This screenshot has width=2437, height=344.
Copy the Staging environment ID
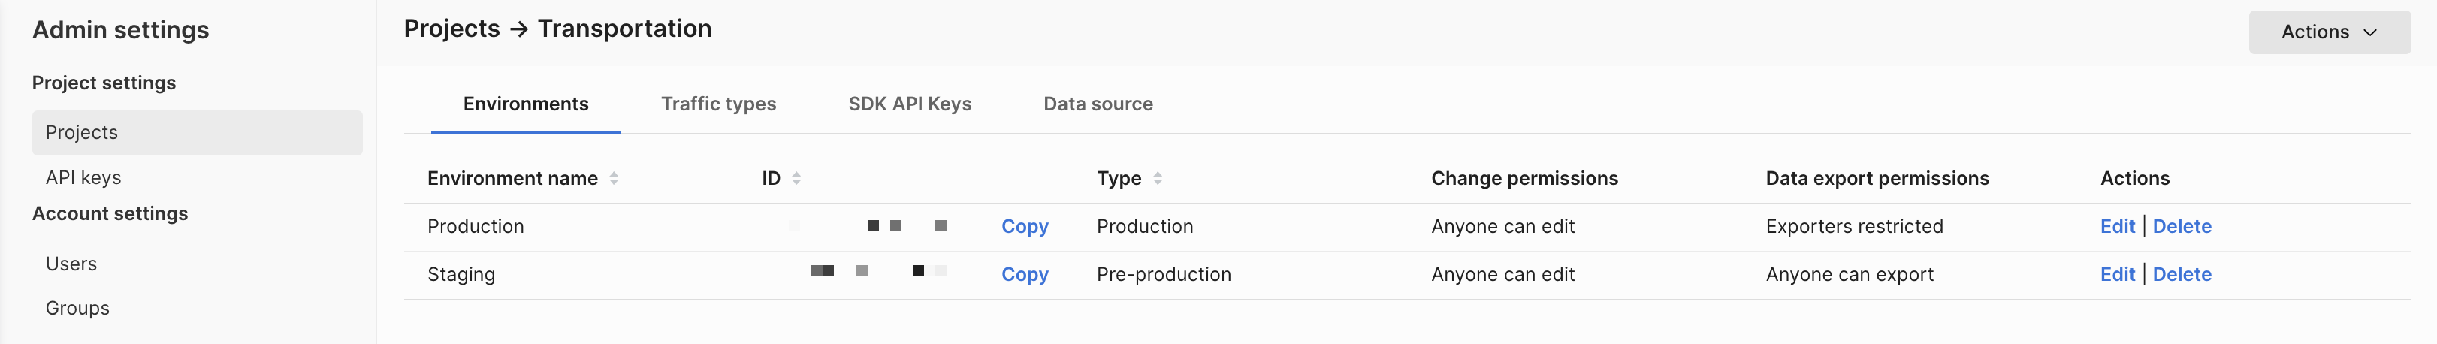pyautogui.click(x=1025, y=275)
